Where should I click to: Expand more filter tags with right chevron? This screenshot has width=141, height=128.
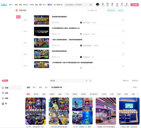(138, 94)
